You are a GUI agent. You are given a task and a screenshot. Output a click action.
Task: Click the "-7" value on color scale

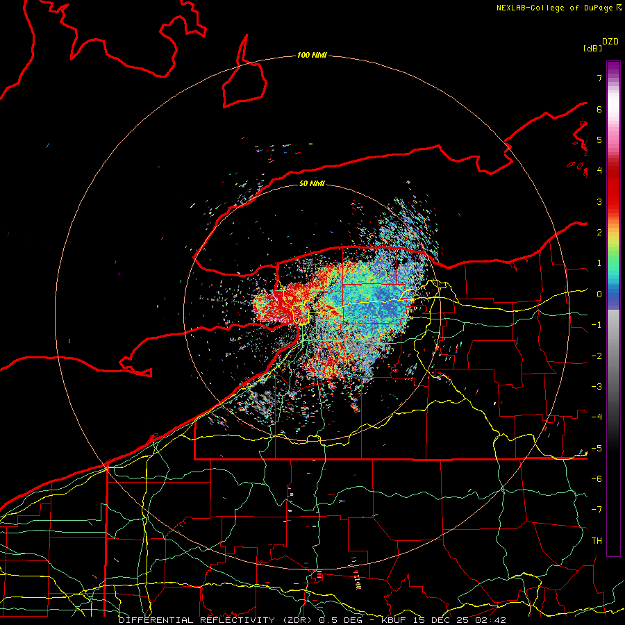[597, 510]
